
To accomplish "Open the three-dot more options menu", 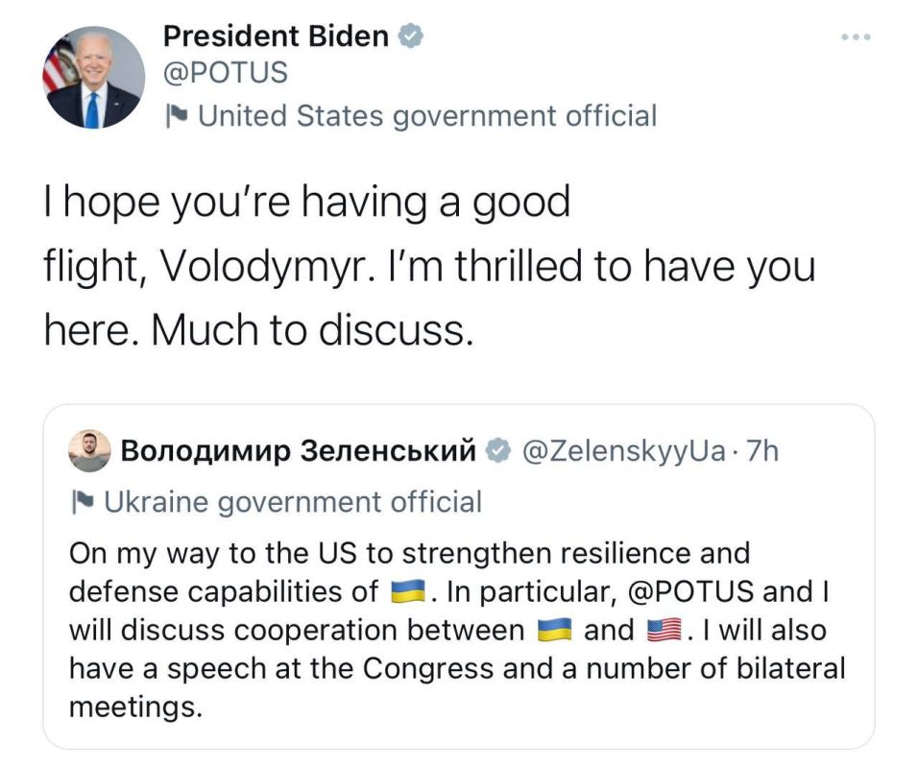I will point(856,36).
